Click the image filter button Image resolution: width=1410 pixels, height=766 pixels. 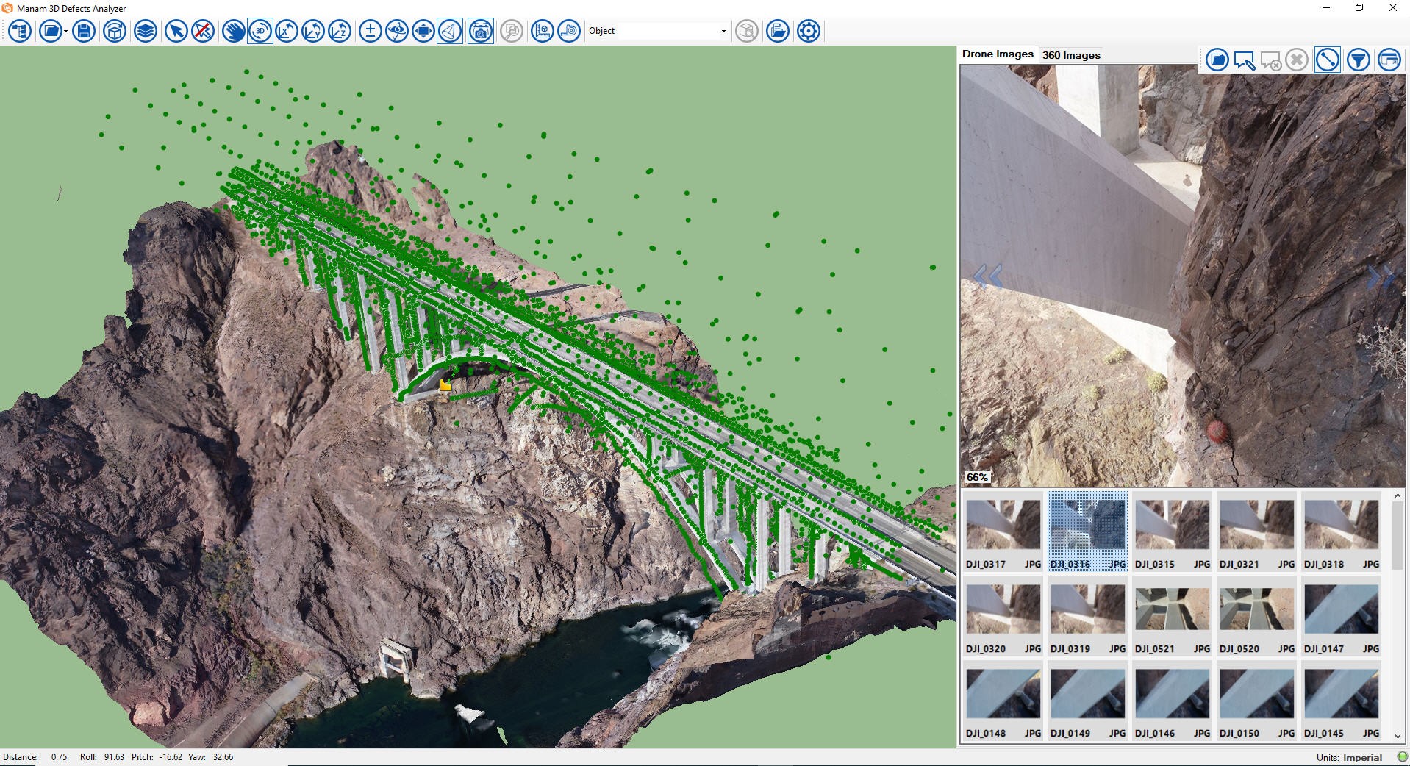[x=1357, y=60]
